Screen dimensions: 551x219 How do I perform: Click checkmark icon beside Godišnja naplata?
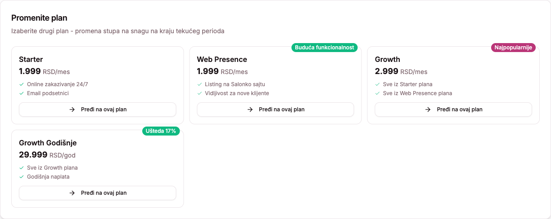pyautogui.click(x=22, y=177)
